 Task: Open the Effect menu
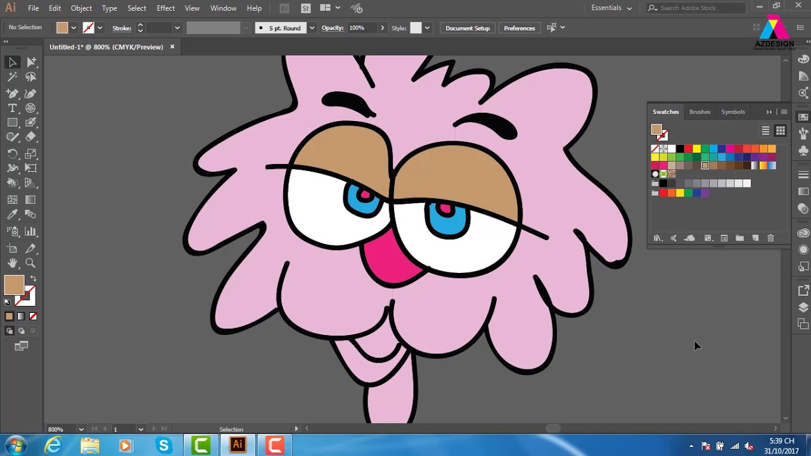(x=165, y=8)
